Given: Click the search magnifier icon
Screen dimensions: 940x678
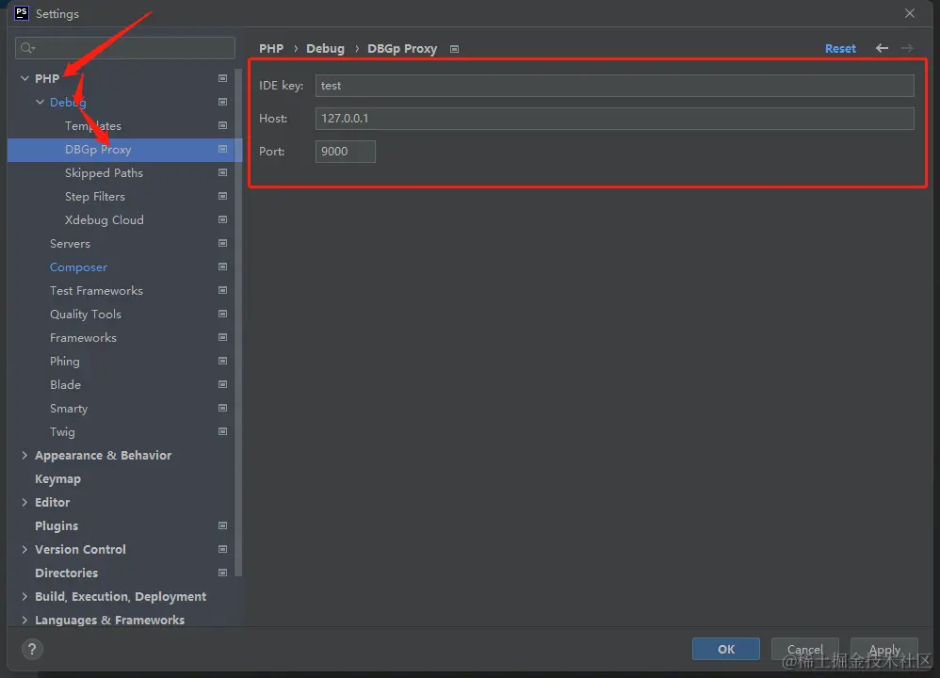Looking at the screenshot, I should tap(27, 48).
